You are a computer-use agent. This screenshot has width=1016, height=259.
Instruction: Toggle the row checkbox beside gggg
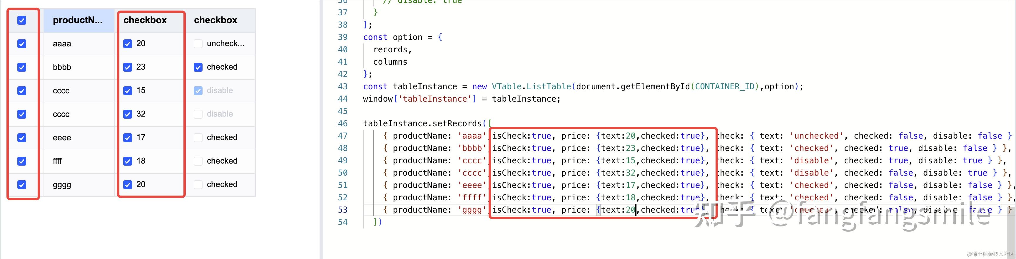click(22, 184)
